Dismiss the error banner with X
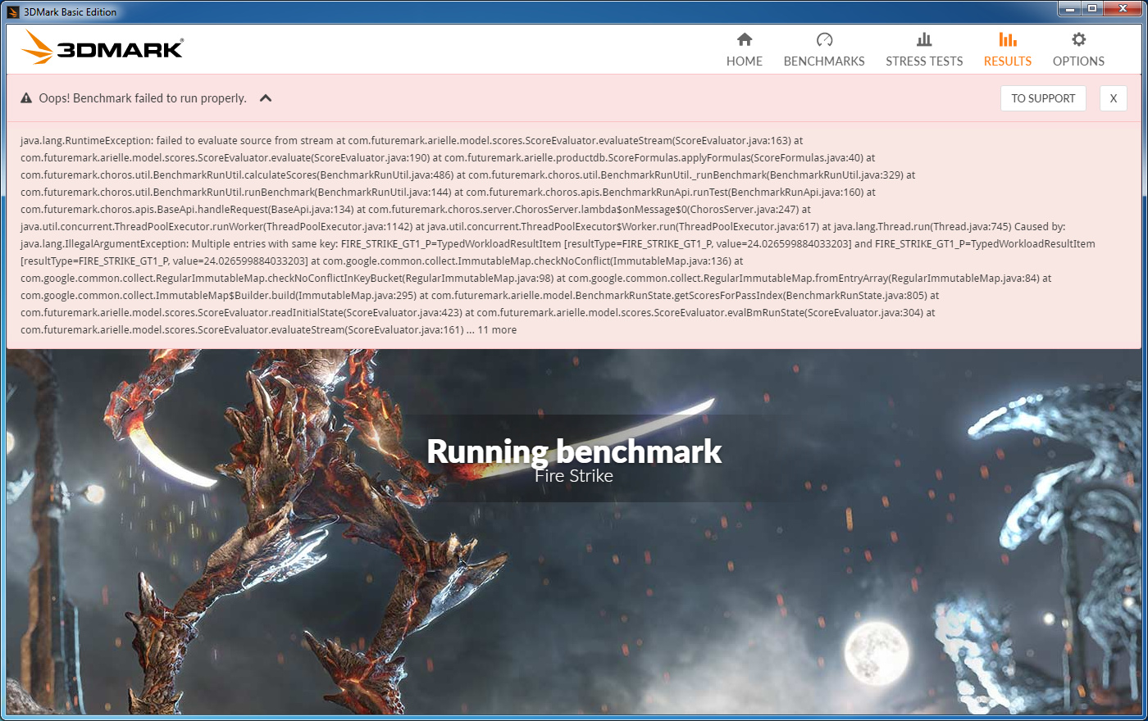The width and height of the screenshot is (1148, 721). pyautogui.click(x=1114, y=98)
